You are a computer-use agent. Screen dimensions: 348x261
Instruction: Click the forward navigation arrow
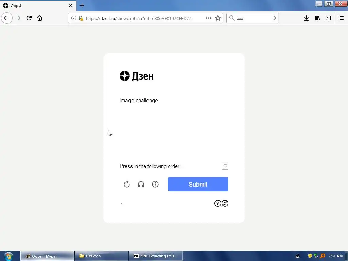click(18, 18)
